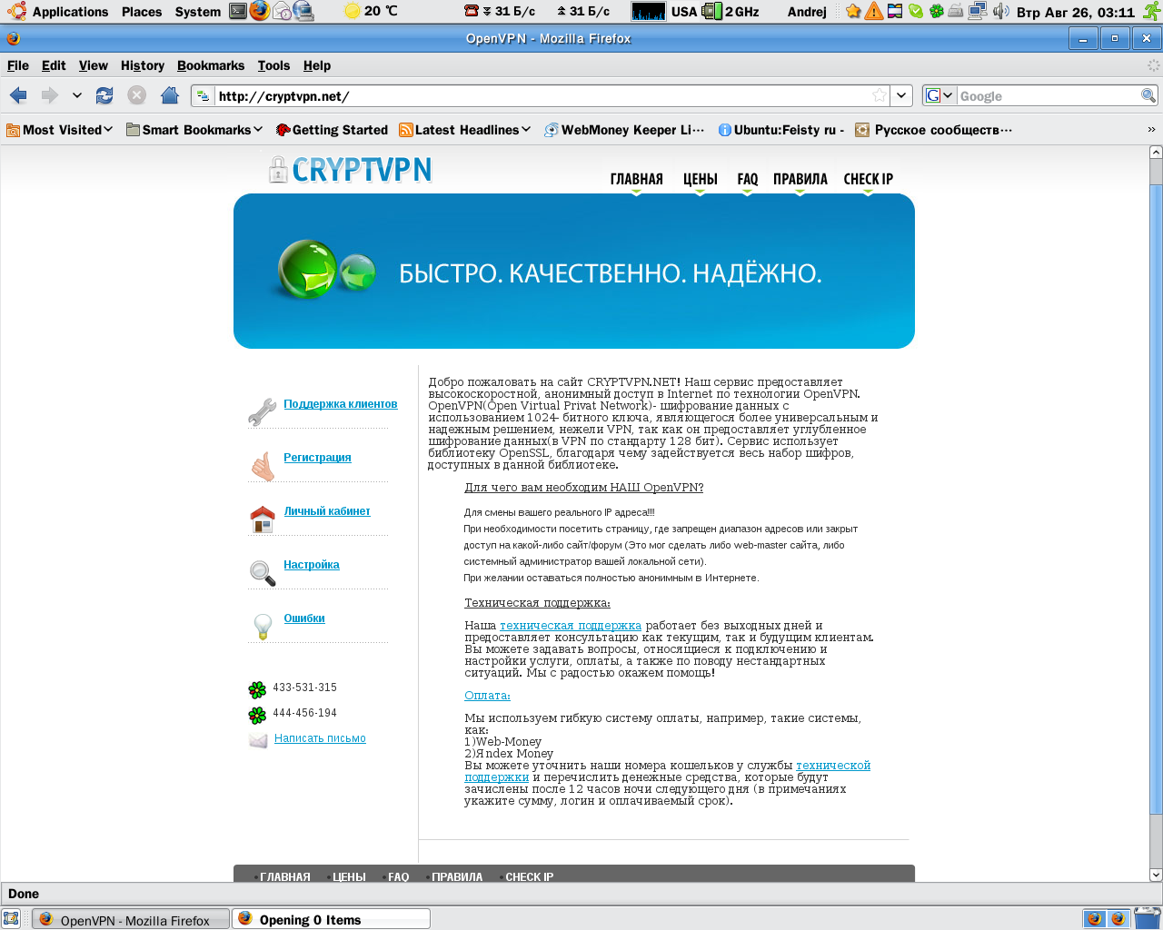Screen dimensions: 1163x930
Task: Open the Bookmarks menu
Action: (x=211, y=65)
